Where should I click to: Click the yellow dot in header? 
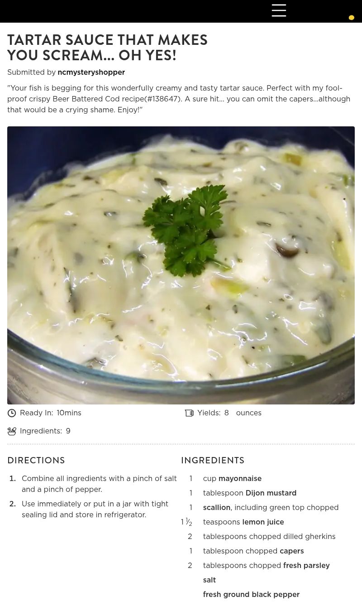point(351,18)
